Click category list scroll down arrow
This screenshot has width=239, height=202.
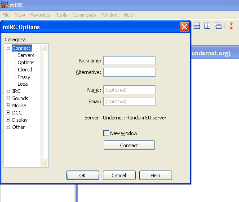[44, 162]
